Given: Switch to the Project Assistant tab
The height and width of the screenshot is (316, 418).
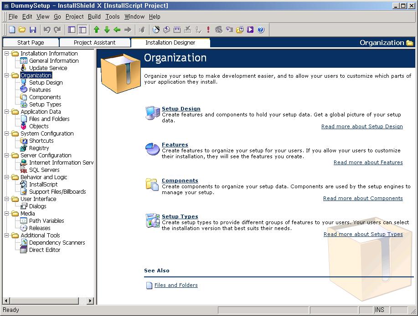Looking at the screenshot, I should tap(95, 43).
